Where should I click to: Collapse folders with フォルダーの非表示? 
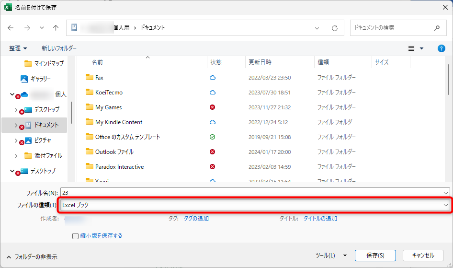point(32,256)
